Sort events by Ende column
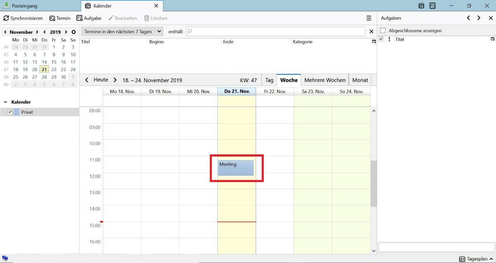The image size is (496, 263). [x=257, y=42]
